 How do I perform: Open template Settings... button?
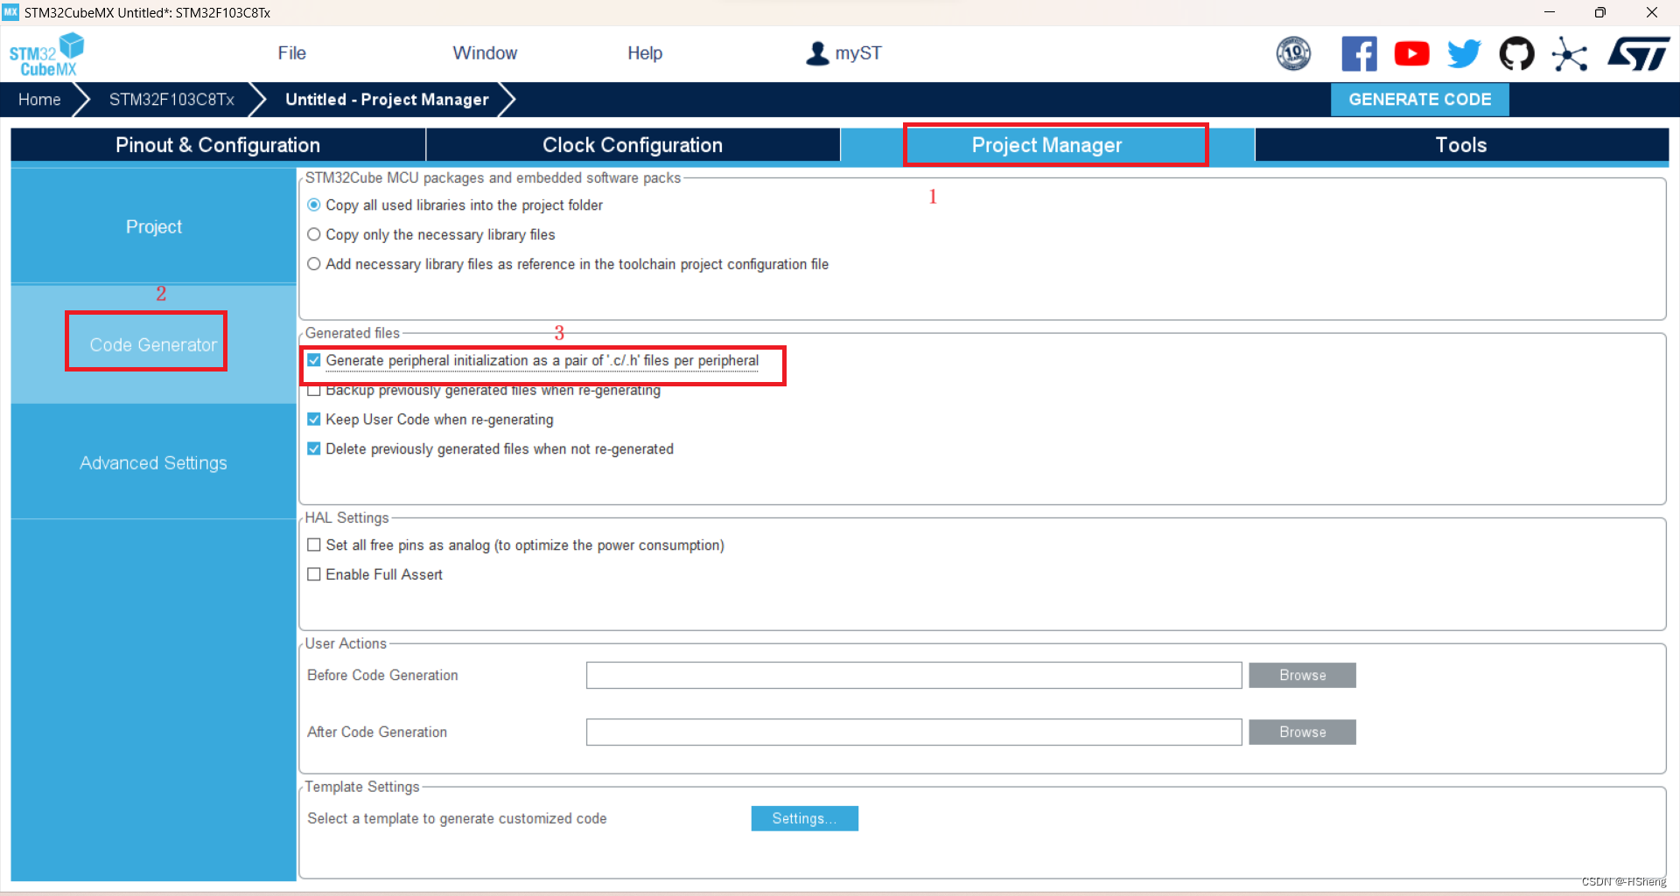(x=804, y=818)
